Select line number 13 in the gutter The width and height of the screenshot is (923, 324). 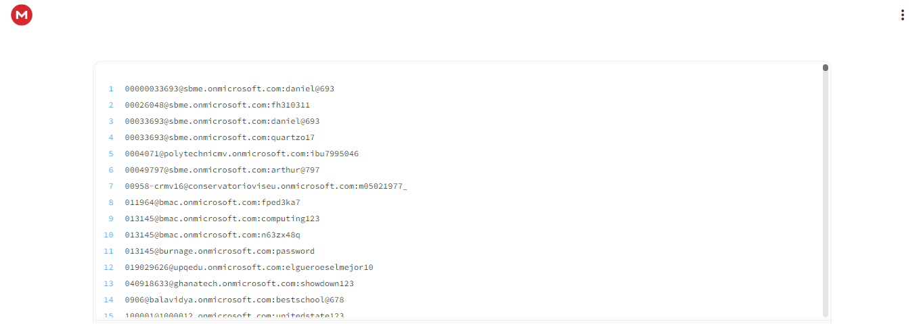109,283
